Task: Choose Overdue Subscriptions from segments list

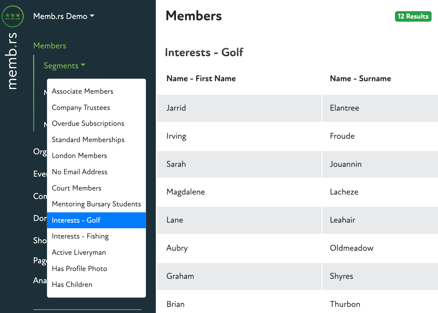Action: pos(88,124)
